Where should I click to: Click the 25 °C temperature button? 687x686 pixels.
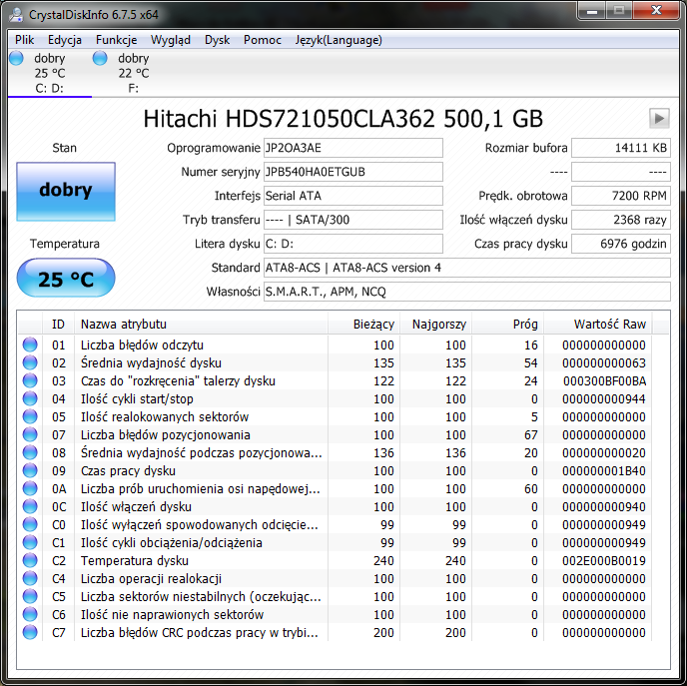(x=66, y=278)
